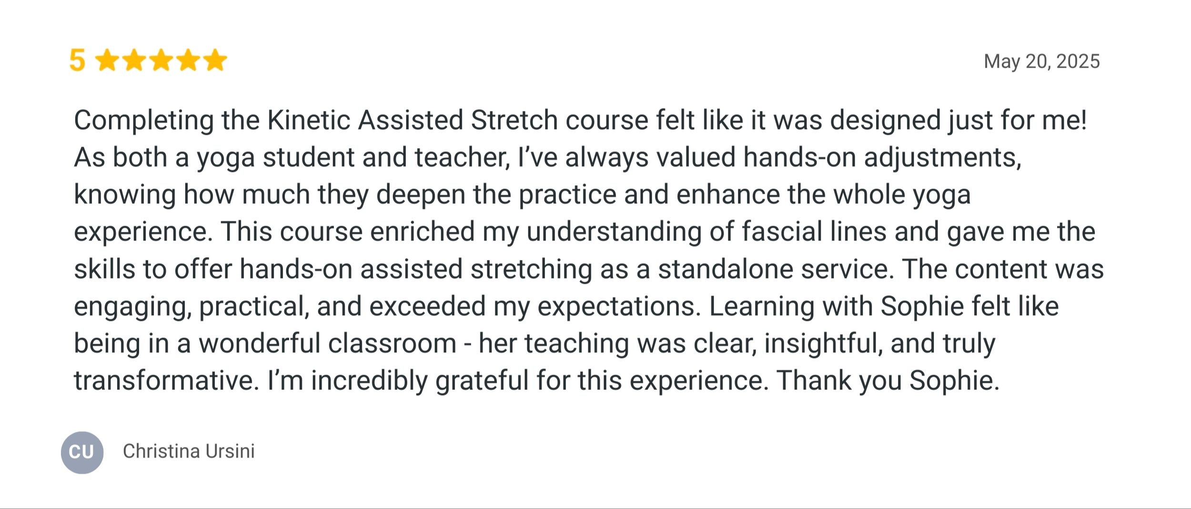Image resolution: width=1191 pixels, height=509 pixels.
Task: Click the words "Kinetic Assisted Stretch"
Action: click(x=412, y=120)
